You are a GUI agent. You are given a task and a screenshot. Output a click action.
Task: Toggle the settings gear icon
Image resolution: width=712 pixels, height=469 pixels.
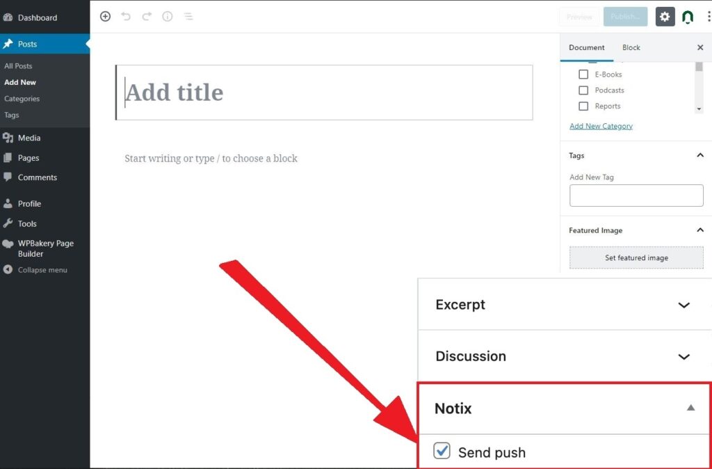pyautogui.click(x=665, y=17)
